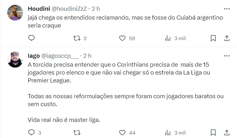Open Iago display name profile link
This screenshot has height=138, width=237.
[34, 56]
